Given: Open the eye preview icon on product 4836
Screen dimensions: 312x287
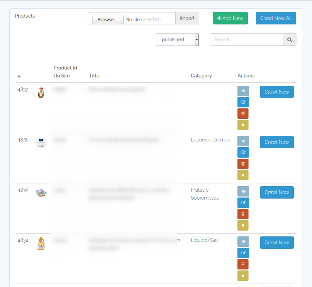Looking at the screenshot, I should (243, 141).
